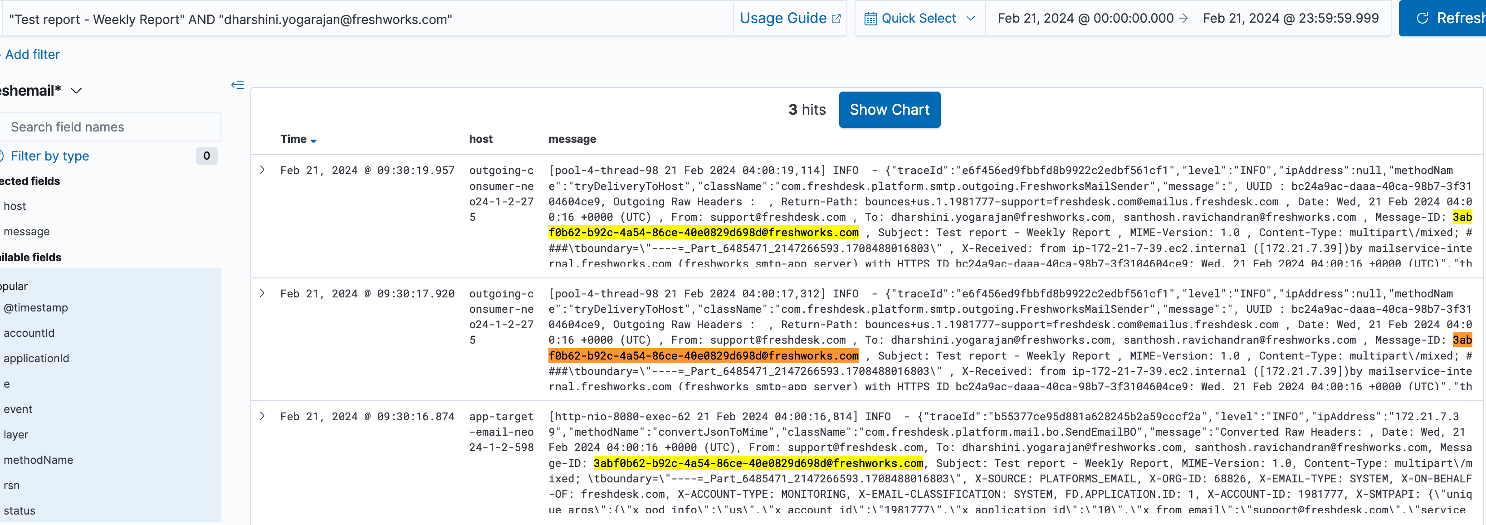Click the external link icon beside Usage Guide
This screenshot has height=525, width=1486.
point(836,19)
